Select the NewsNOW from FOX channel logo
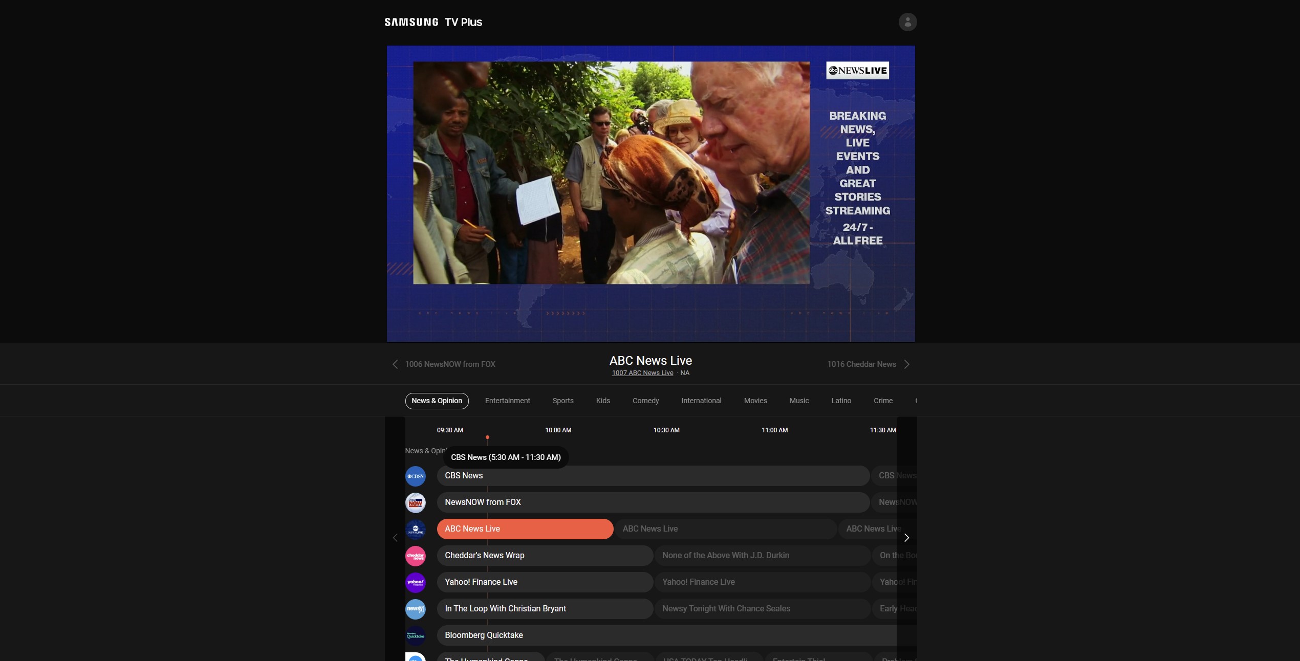 click(415, 503)
